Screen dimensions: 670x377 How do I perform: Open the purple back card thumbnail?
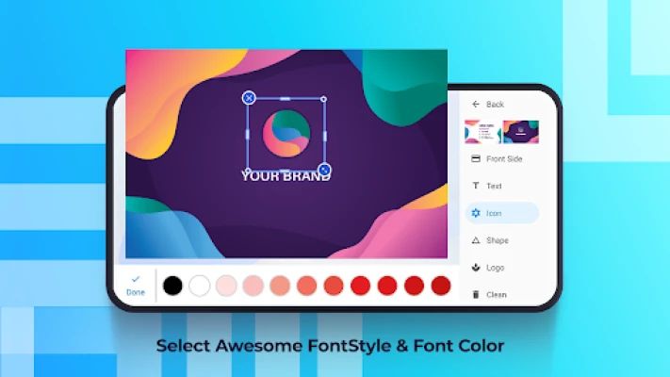click(x=520, y=131)
